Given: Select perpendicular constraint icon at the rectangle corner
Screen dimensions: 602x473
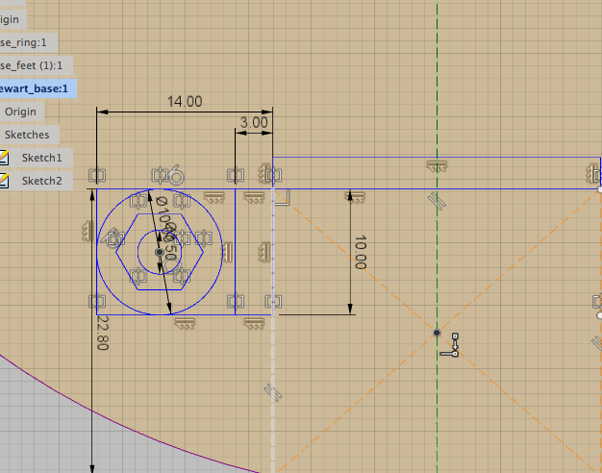Looking at the screenshot, I should (x=282, y=197).
